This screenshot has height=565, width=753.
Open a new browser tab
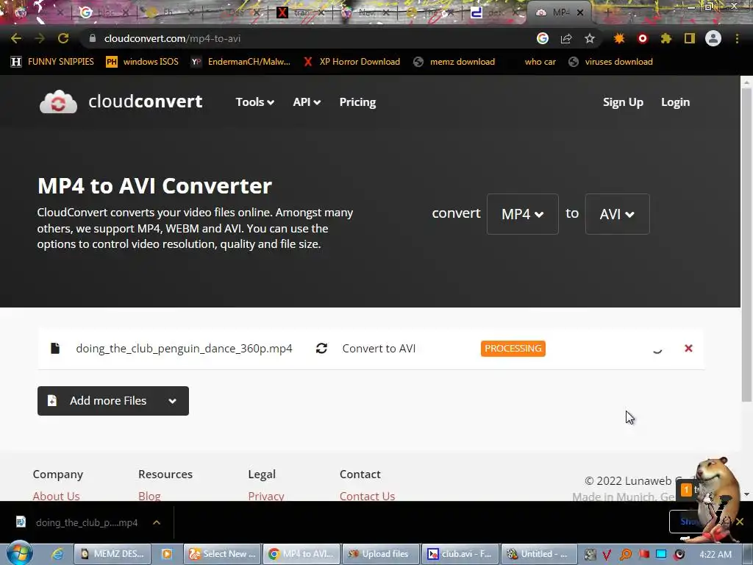tap(607, 13)
